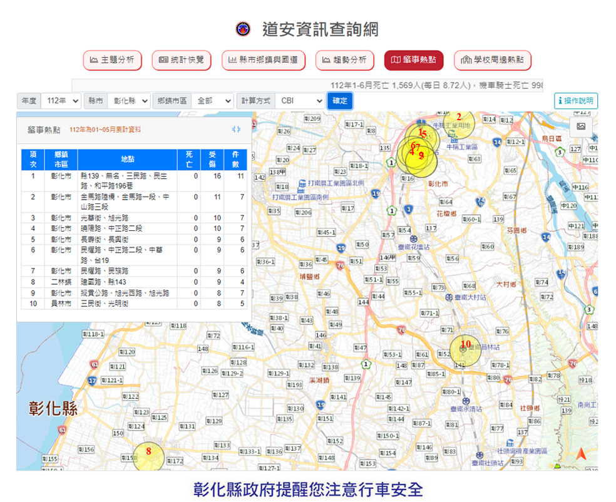The width and height of the screenshot is (616, 502).
Task: Go to the 趨勢分析 tab
Action: click(x=344, y=60)
